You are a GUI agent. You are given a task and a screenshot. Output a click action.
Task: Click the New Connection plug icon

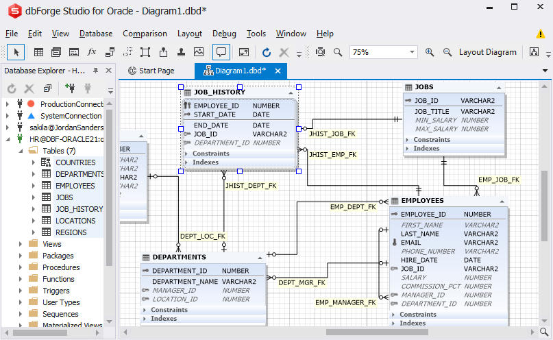pyautogui.click(x=70, y=88)
